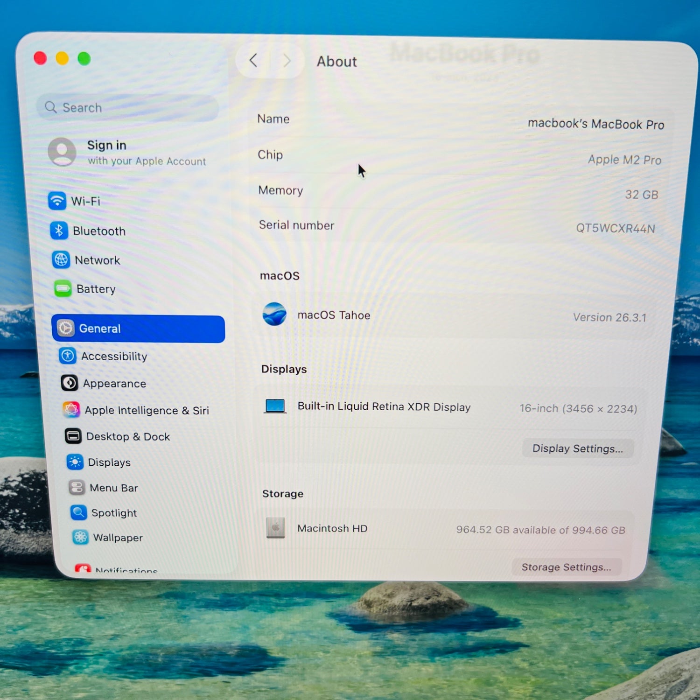Open the Menu Bar settings pane
The width and height of the screenshot is (700, 700).
click(x=113, y=488)
